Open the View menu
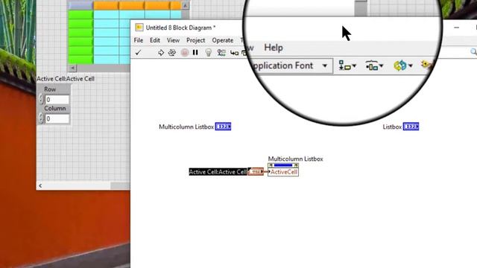Image resolution: width=477 pixels, height=268 pixels. point(173,40)
